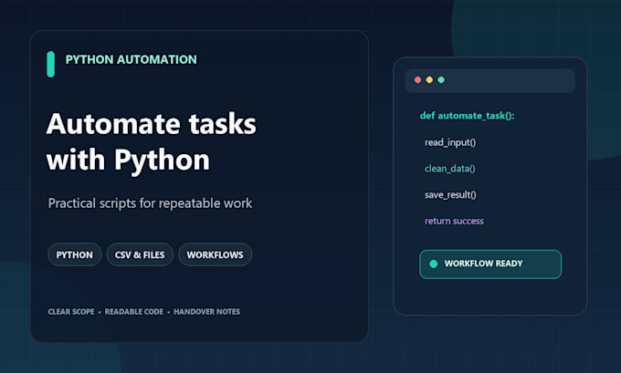The height and width of the screenshot is (373, 621).
Task: Click the red window dot
Action: (x=417, y=80)
